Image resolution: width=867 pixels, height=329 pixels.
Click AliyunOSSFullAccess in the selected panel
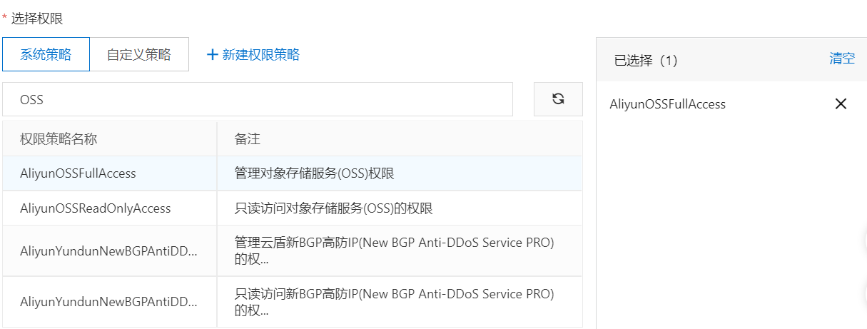coord(667,104)
